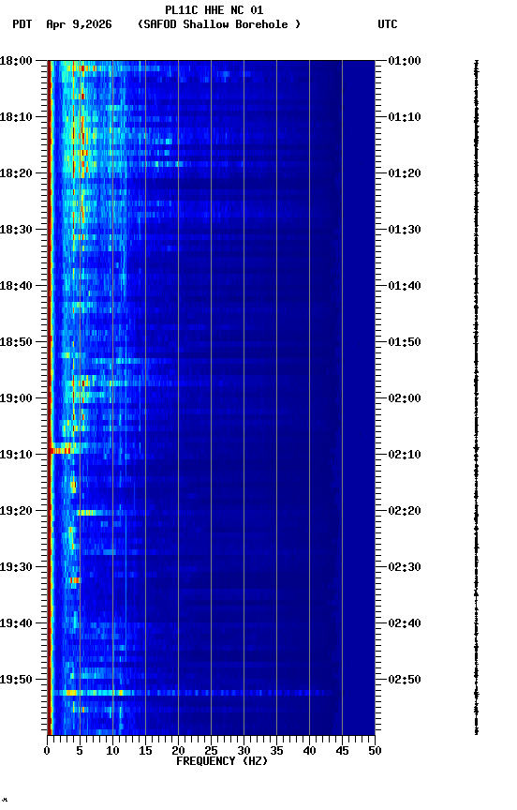The image size is (517, 810).
Task: Click the '02:30' UTC time label
Action: pyautogui.click(x=405, y=567)
